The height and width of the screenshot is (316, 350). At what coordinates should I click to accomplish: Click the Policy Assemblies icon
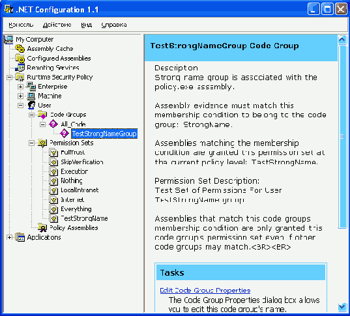point(42,227)
